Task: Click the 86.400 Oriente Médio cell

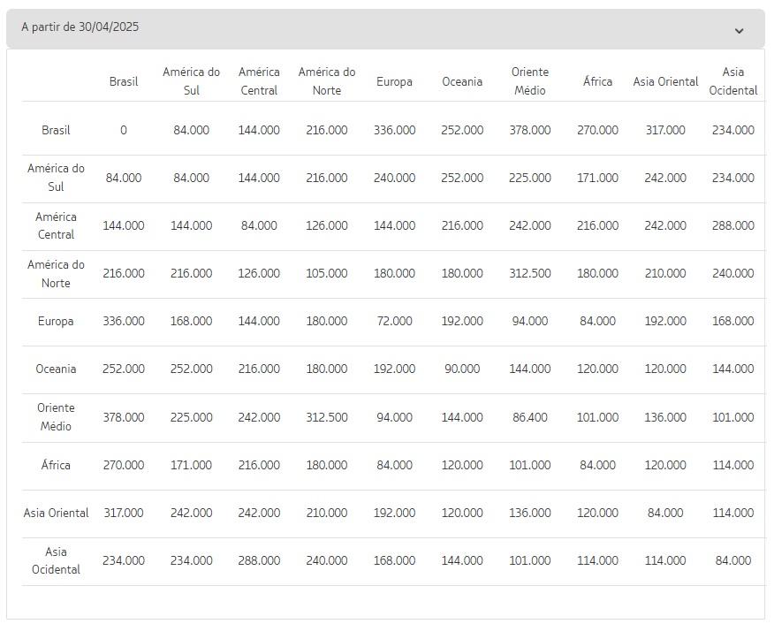Action: (529, 417)
